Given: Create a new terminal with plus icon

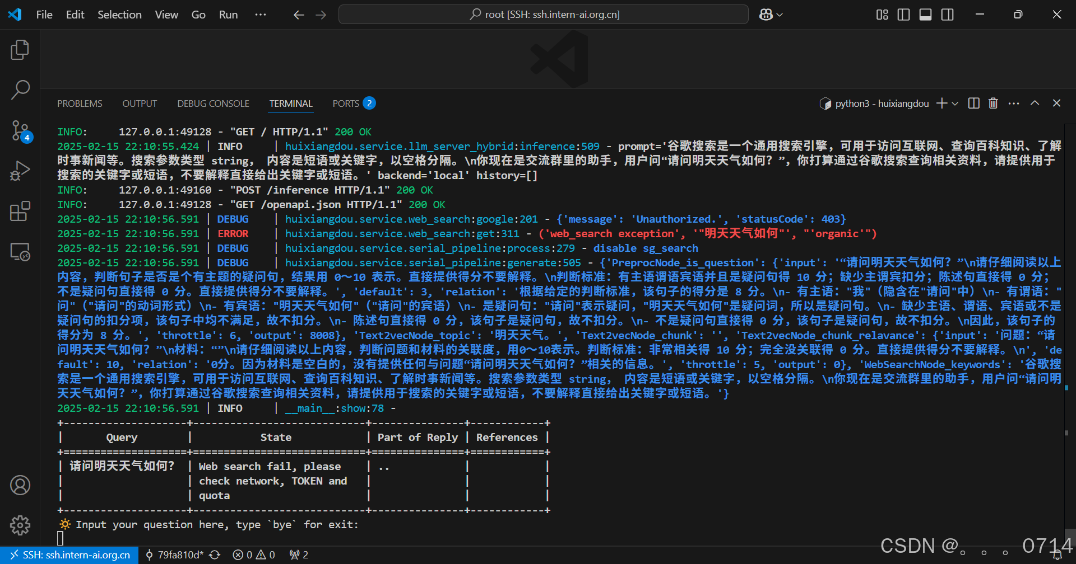Looking at the screenshot, I should point(942,104).
